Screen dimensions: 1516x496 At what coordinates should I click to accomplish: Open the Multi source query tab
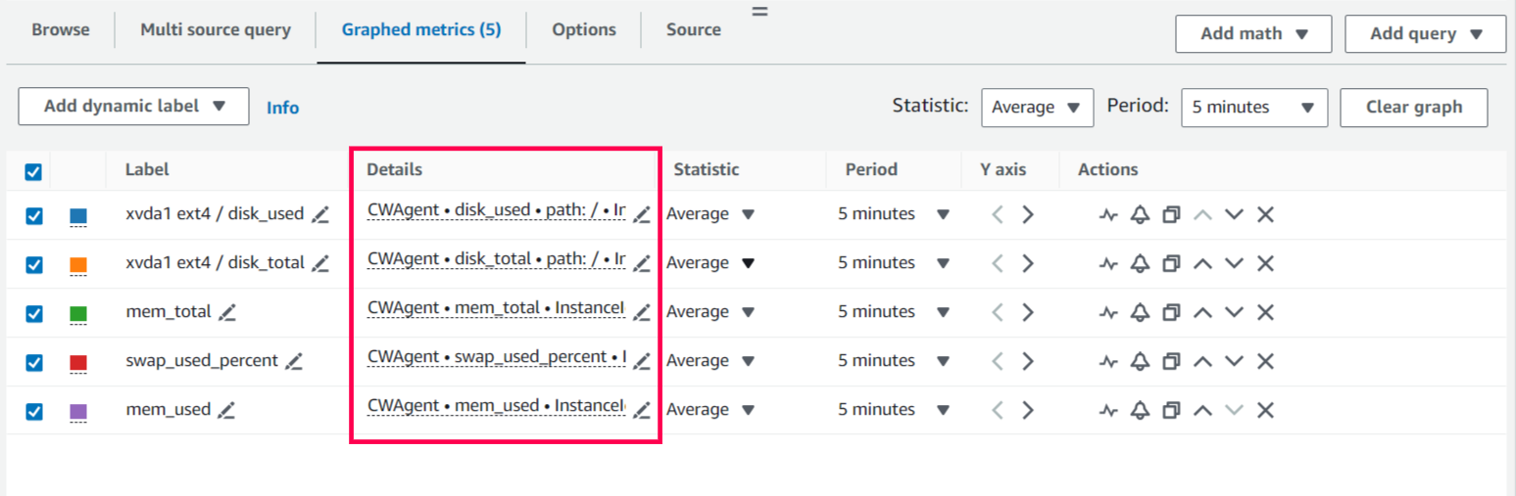(216, 29)
